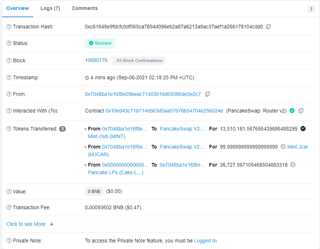Screen dimensions: 320x249
Task: Click the Pancake LPs token placeholder icon
Action: [293, 165]
